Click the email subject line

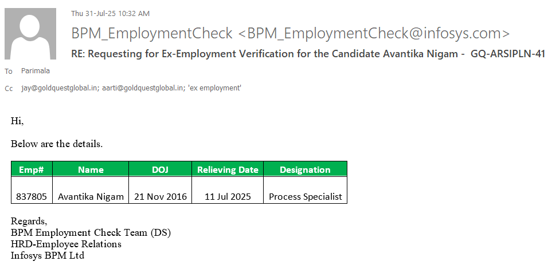(308, 54)
